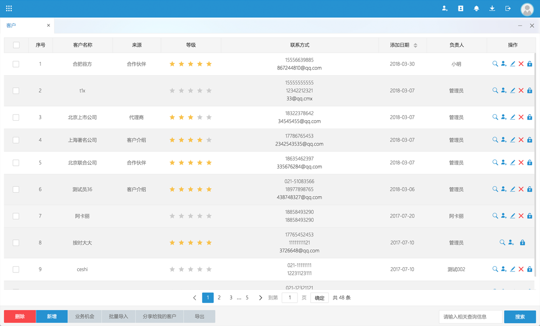This screenshot has width=540, height=326.
Task: Click the 导出 button
Action: [200, 316]
